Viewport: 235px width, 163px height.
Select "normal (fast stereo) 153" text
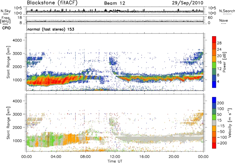51,29
